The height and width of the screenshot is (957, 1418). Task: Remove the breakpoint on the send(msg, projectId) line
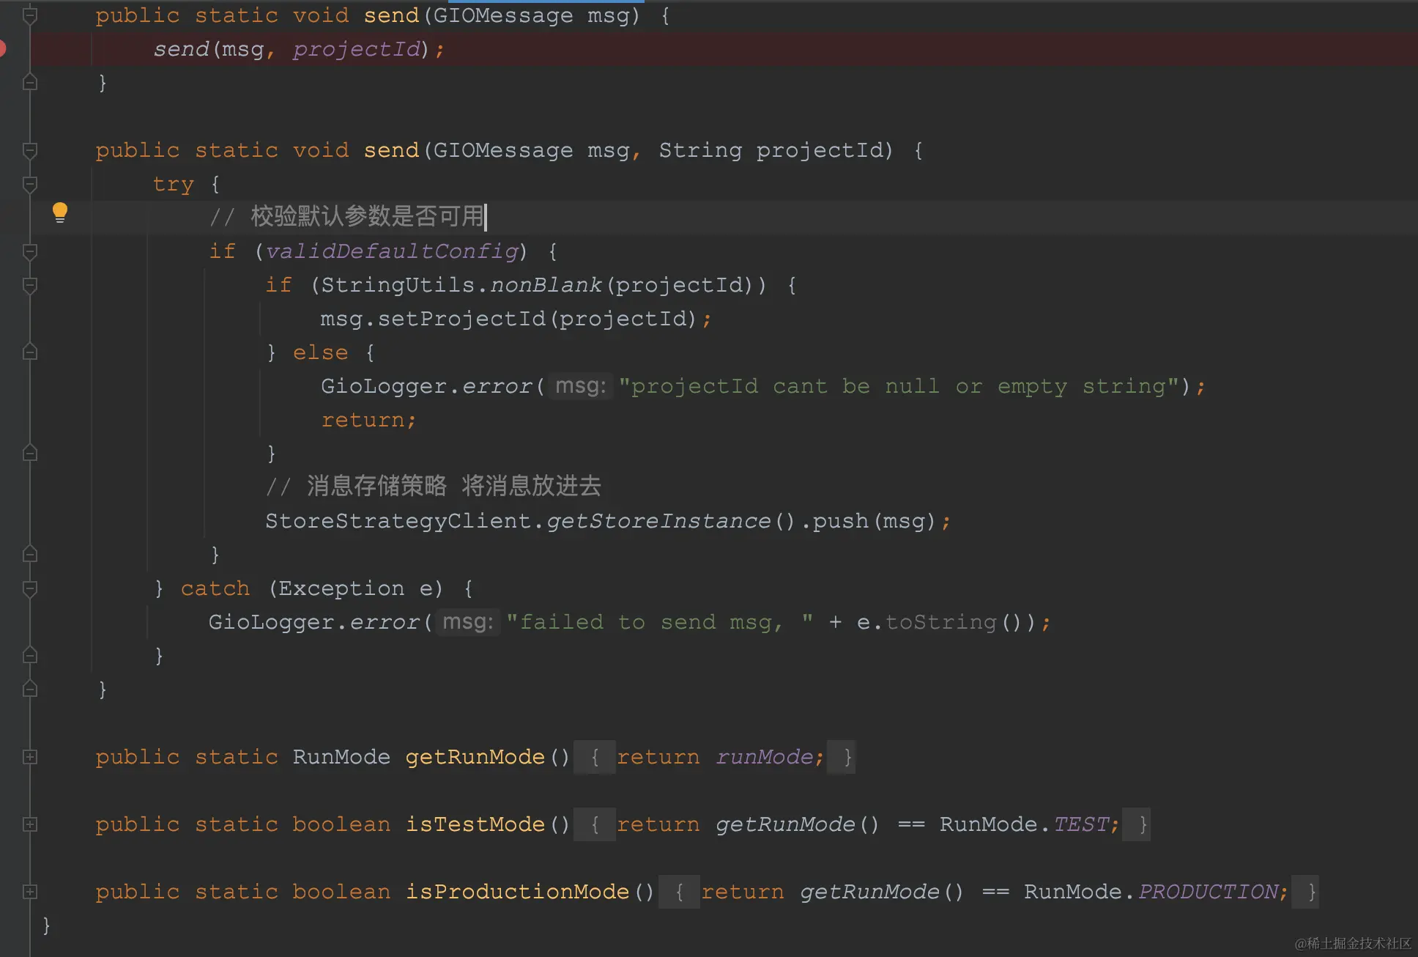[2, 48]
